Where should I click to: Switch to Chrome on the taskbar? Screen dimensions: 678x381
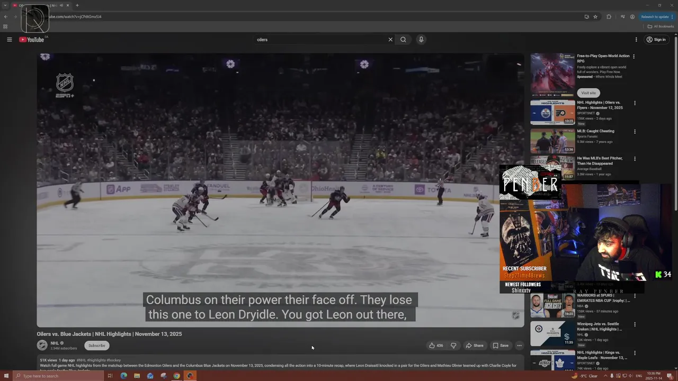(176, 376)
